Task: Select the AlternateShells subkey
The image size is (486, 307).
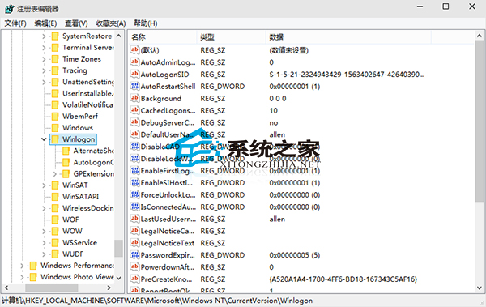Action: point(94,151)
